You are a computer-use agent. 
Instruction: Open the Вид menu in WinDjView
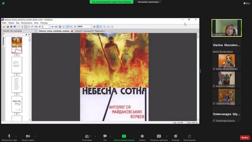18,23
